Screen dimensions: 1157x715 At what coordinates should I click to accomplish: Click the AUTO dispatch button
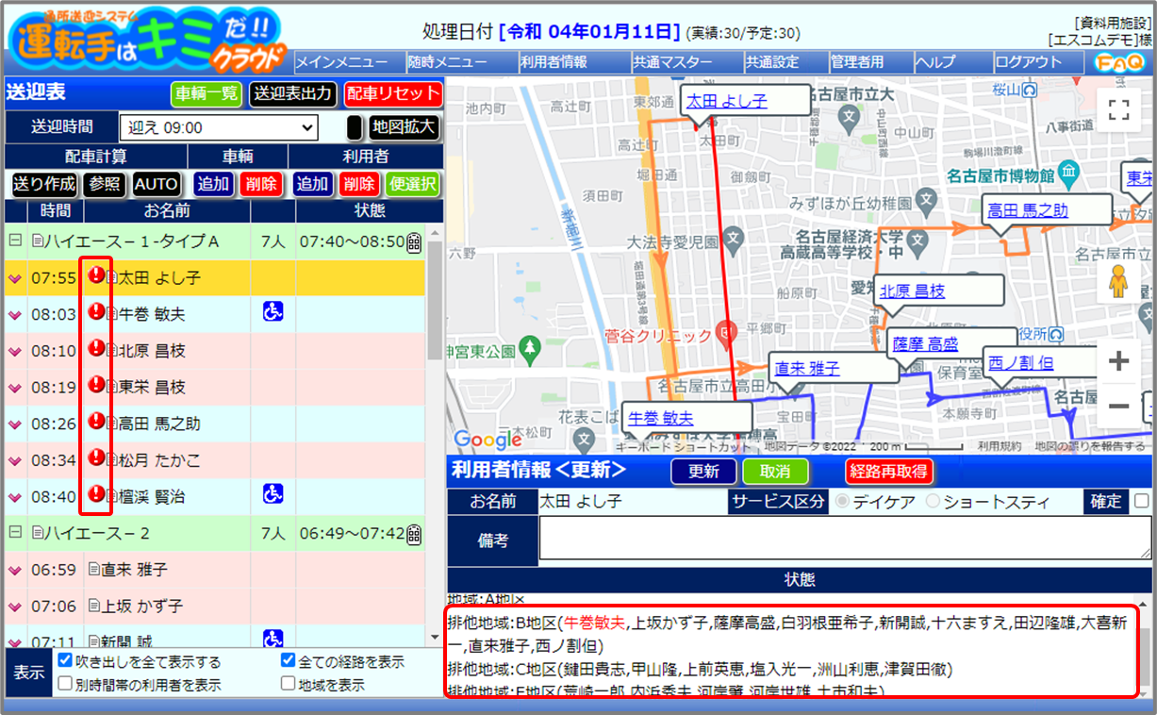coord(157,184)
